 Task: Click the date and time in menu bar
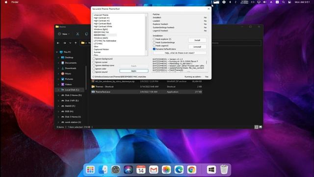(302, 2)
